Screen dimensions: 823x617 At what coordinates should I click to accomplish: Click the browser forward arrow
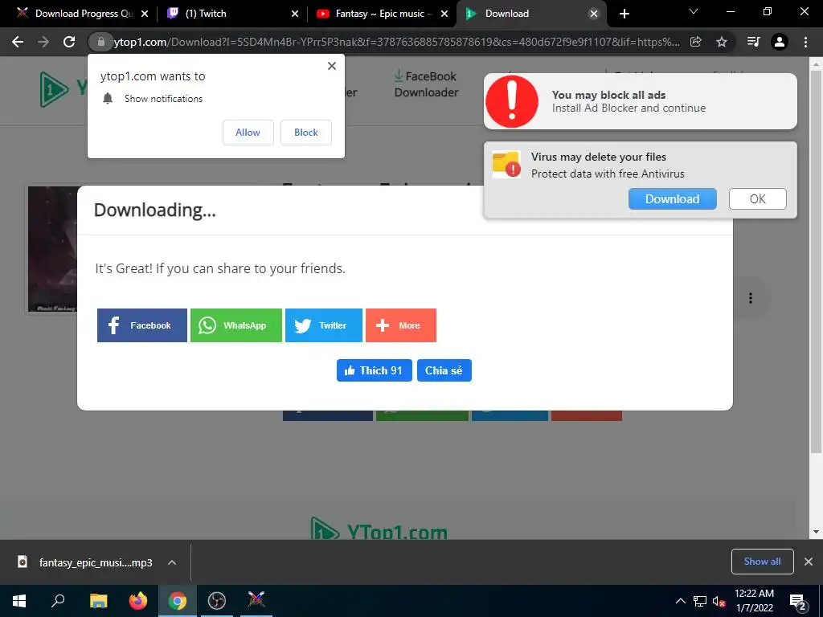43,42
